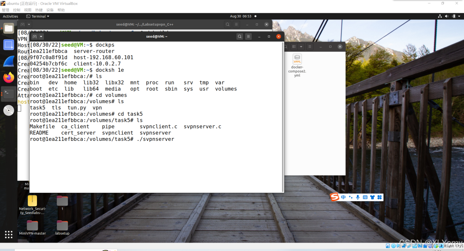Open the 设备 menu in VirtualBox
Image resolution: width=464 pixels, height=251 pixels.
50,10
